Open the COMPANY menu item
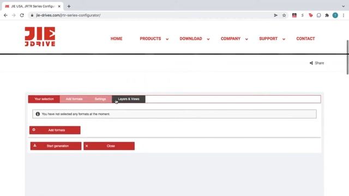 (231, 39)
